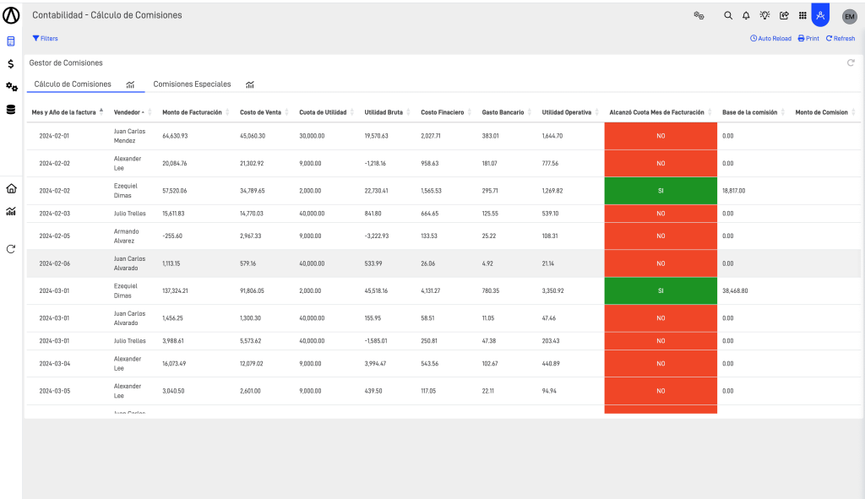
Task: Click the green SI cell in the 137,324.21 row
Action: click(x=661, y=290)
